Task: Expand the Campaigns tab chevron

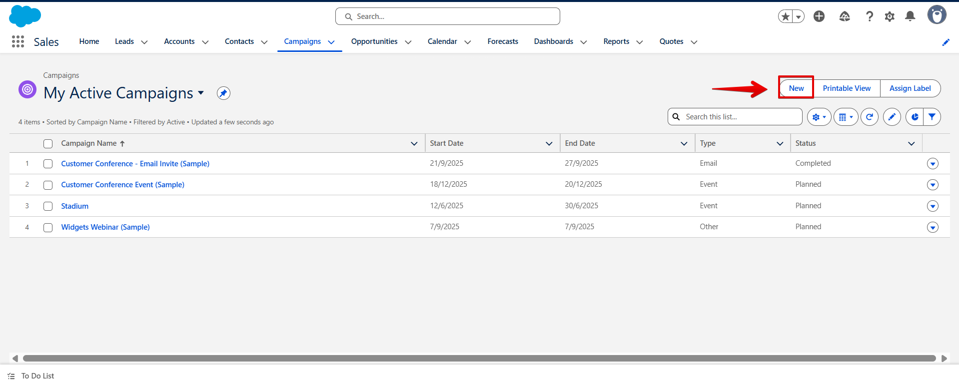Action: (x=331, y=42)
